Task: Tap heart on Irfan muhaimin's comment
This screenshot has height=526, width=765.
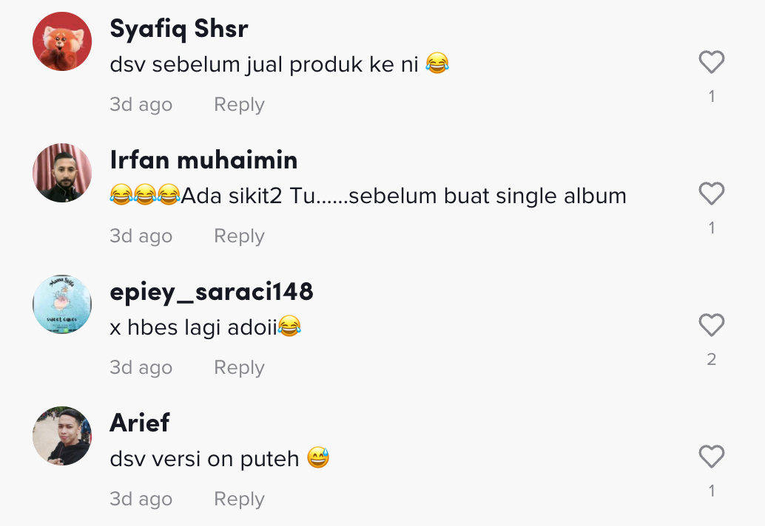Action: click(711, 194)
